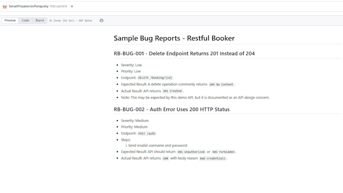Open the SonaliPriyadarsiniPanigrahy author profile link

(x=28, y=7)
